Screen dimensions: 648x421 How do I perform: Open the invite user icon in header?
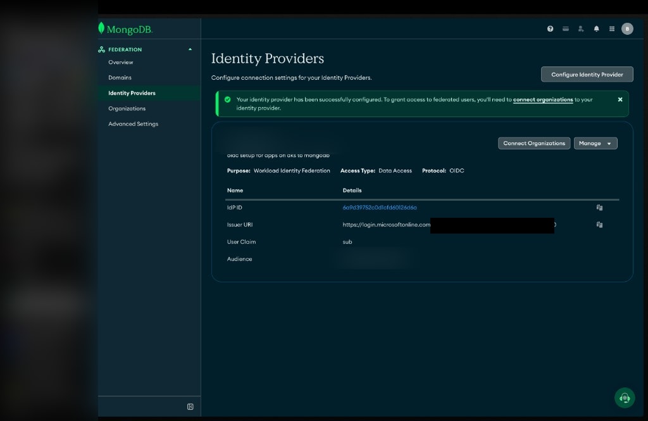pos(581,28)
